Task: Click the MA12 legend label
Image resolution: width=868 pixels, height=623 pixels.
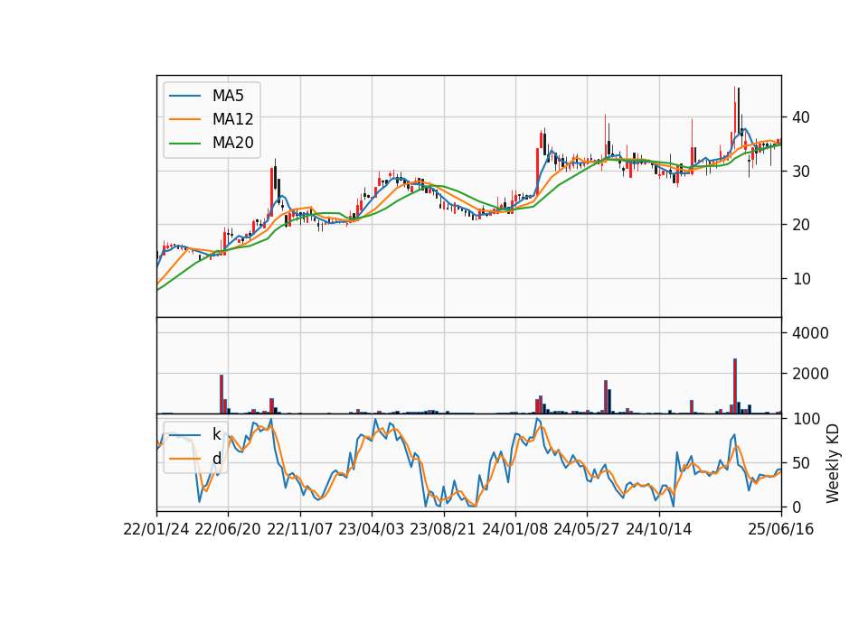Action: tap(232, 119)
